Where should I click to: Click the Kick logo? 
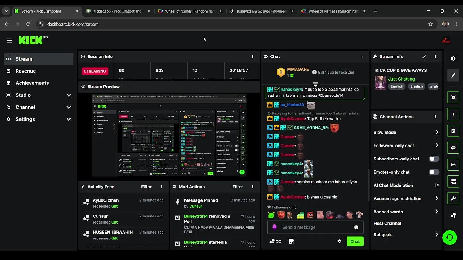click(33, 40)
